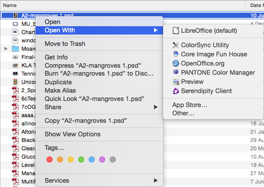Screen dimensions: 264x187
Task: Click the black thumbnail icon beside Tennis
Action: 15,73
